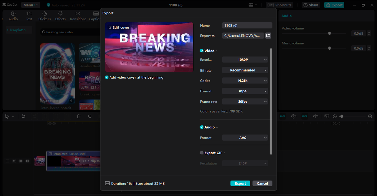
Task: Open the Menu dropdown in title bar
Action: [30, 5]
